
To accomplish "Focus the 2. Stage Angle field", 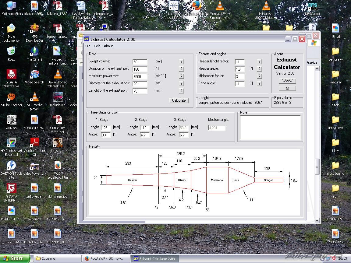I will coord(145,135).
